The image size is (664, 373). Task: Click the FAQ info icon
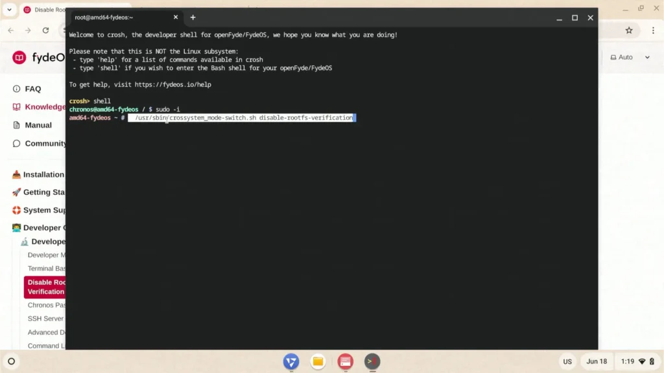16,89
